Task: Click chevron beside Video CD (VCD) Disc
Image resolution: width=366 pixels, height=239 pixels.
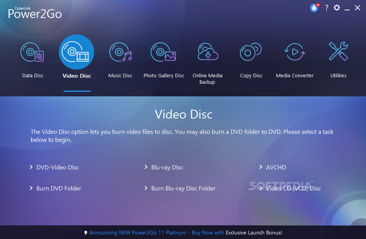Action: 261,188
